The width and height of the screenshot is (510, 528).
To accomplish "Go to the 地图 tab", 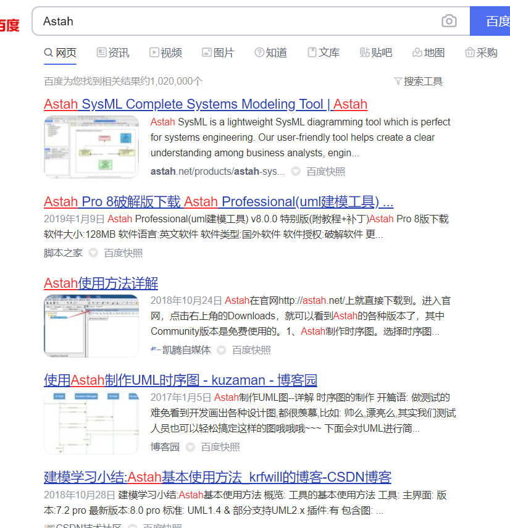I will (x=428, y=53).
